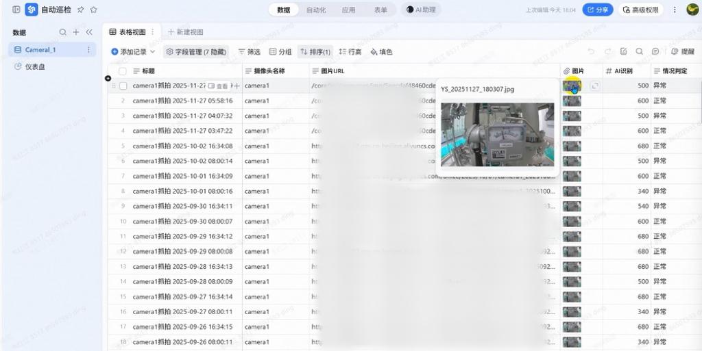
Task: Open the AI助理 assistant
Action: tap(421, 10)
